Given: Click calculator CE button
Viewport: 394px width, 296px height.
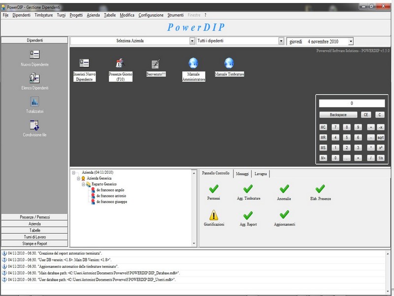Looking at the screenshot, I should (x=365, y=115).
